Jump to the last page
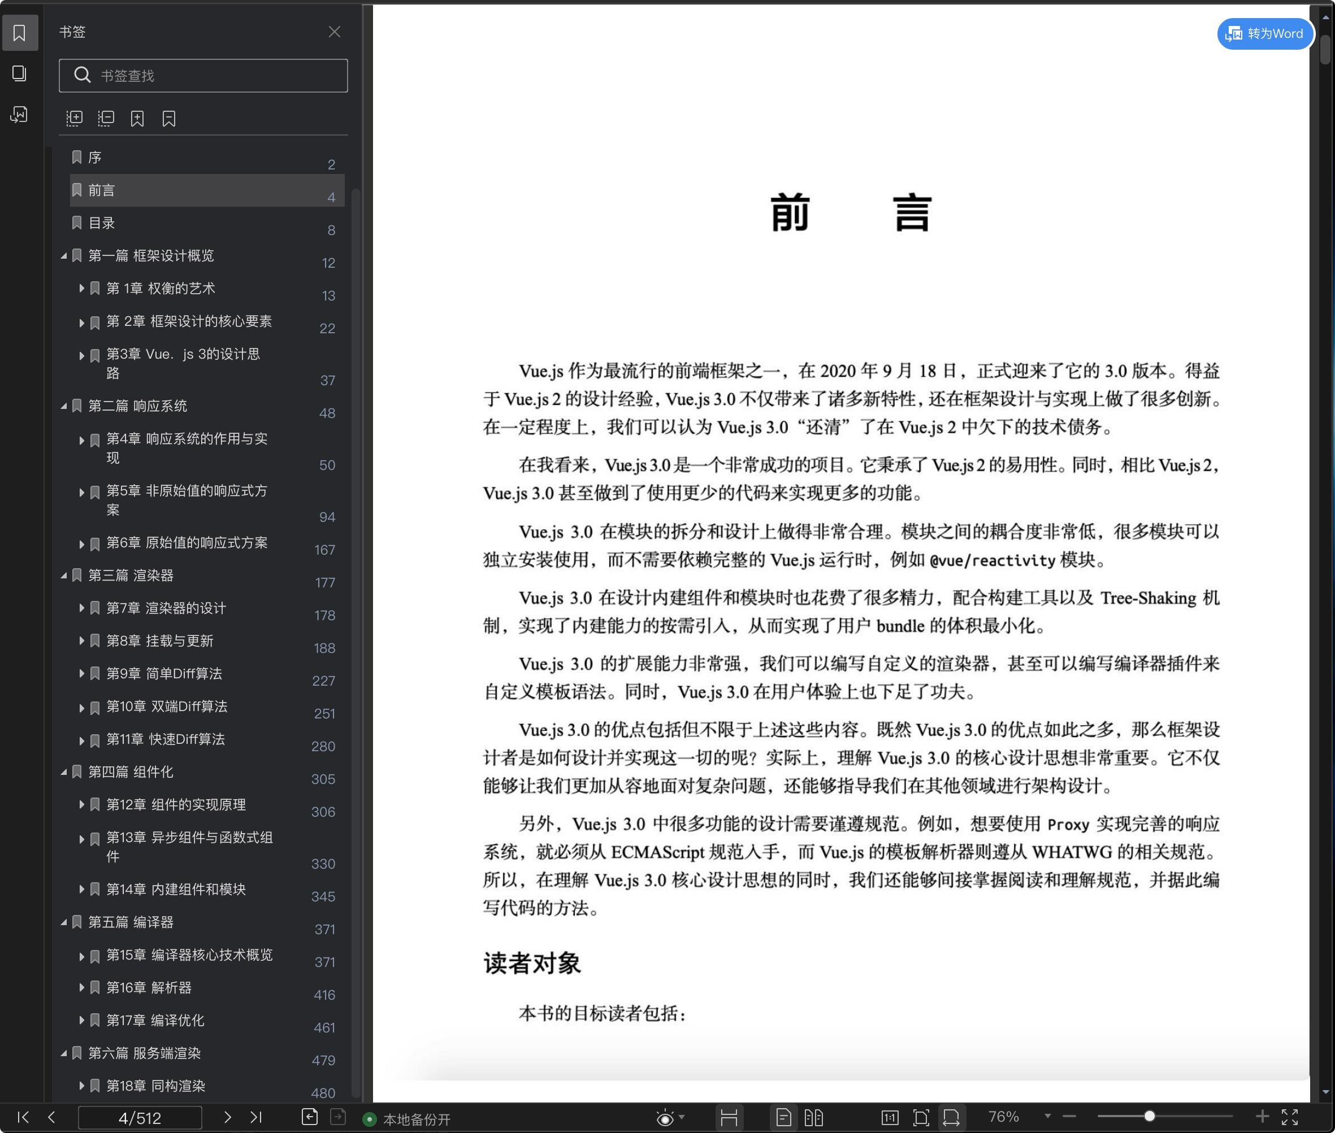This screenshot has height=1133, width=1335. (256, 1117)
